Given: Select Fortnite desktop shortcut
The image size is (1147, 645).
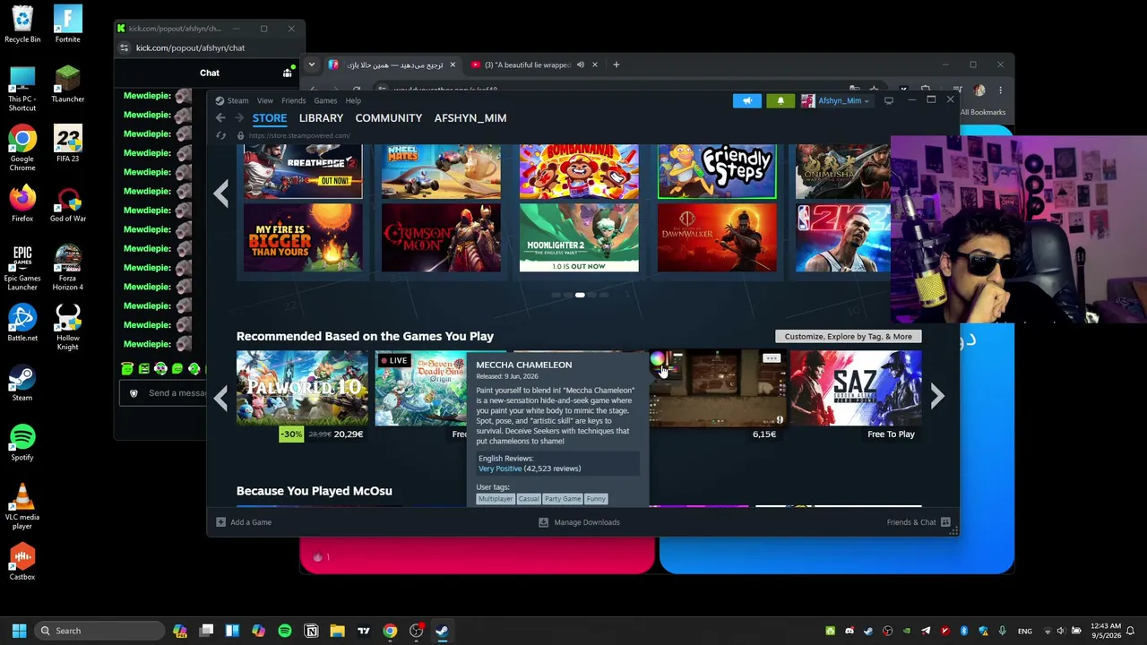Looking at the screenshot, I should pos(67,24).
